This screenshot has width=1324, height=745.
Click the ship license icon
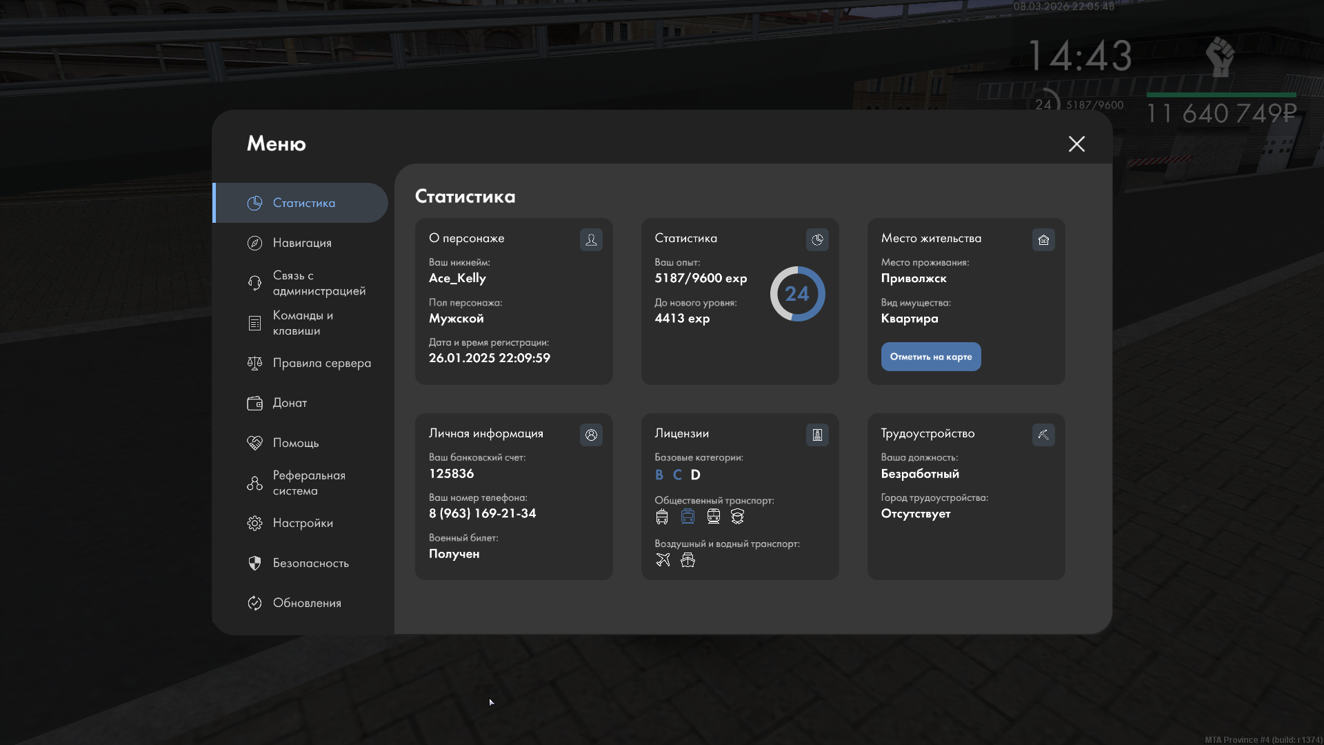pos(688,559)
